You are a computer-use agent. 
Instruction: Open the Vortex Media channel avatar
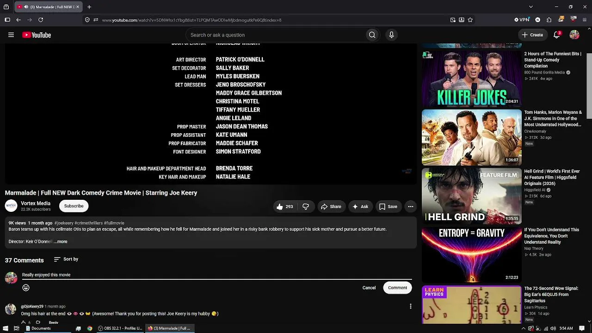(x=11, y=206)
